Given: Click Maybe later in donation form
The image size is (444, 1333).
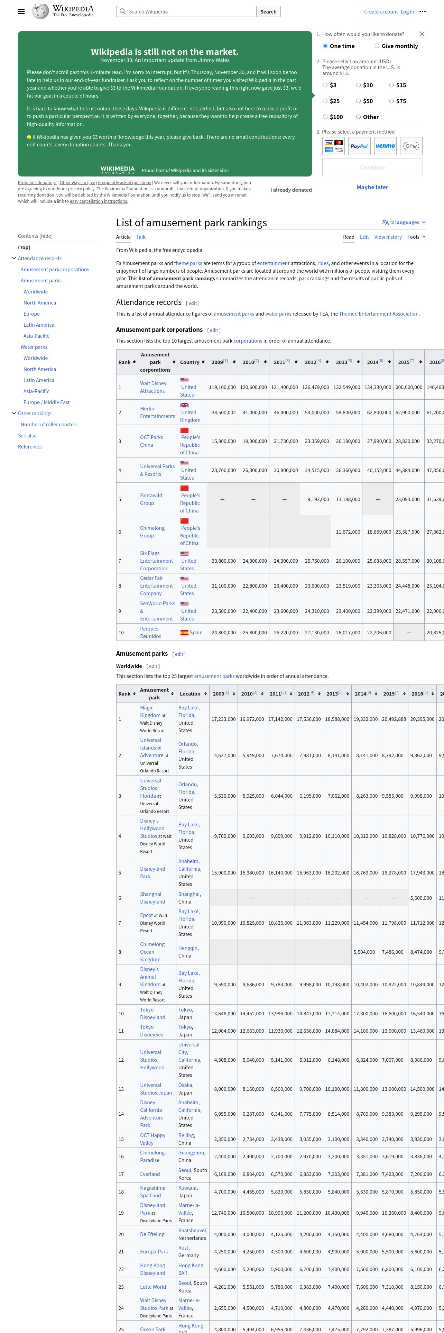Looking at the screenshot, I should pos(372,187).
